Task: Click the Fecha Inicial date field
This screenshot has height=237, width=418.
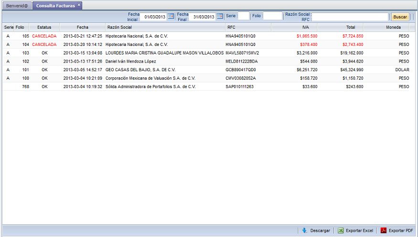Action: [x=153, y=17]
